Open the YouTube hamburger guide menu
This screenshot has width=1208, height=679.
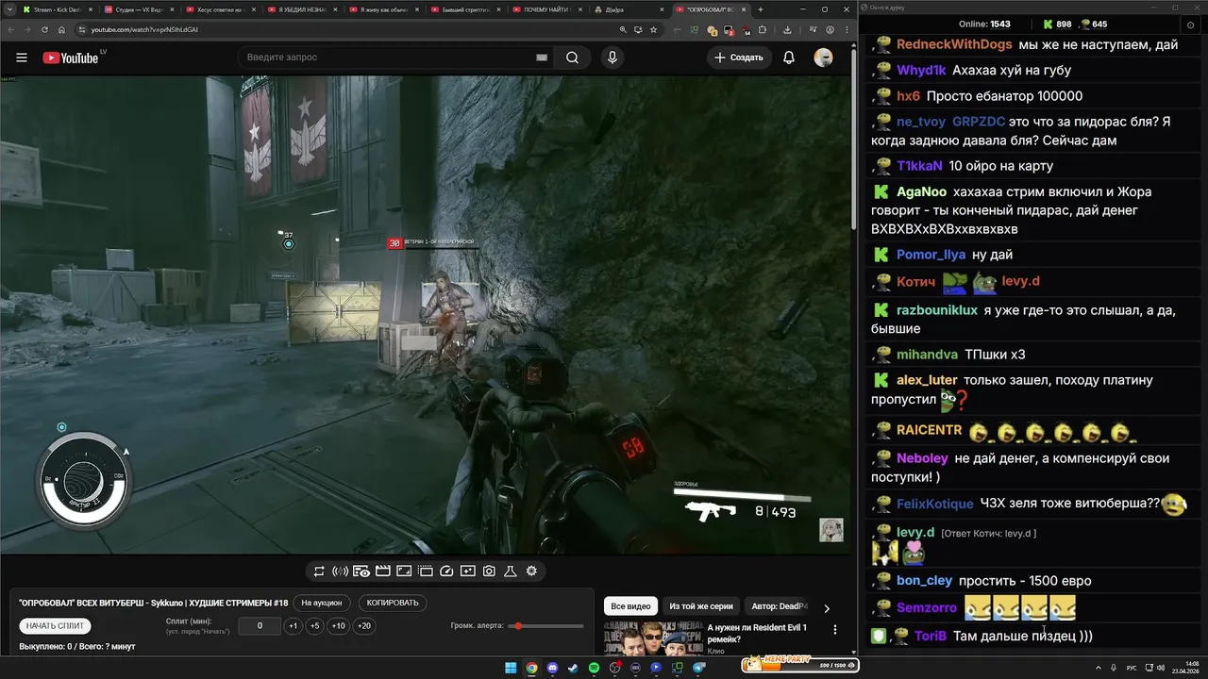tap(22, 58)
